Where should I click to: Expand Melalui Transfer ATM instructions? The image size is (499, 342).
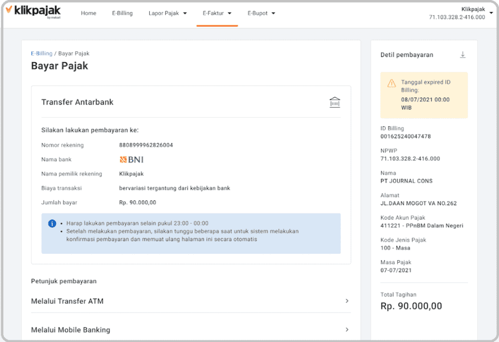[190, 301]
